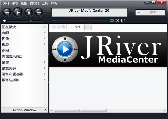
Task: Stop playback with the top Stop button
Action: pyautogui.click(x=29, y=13)
